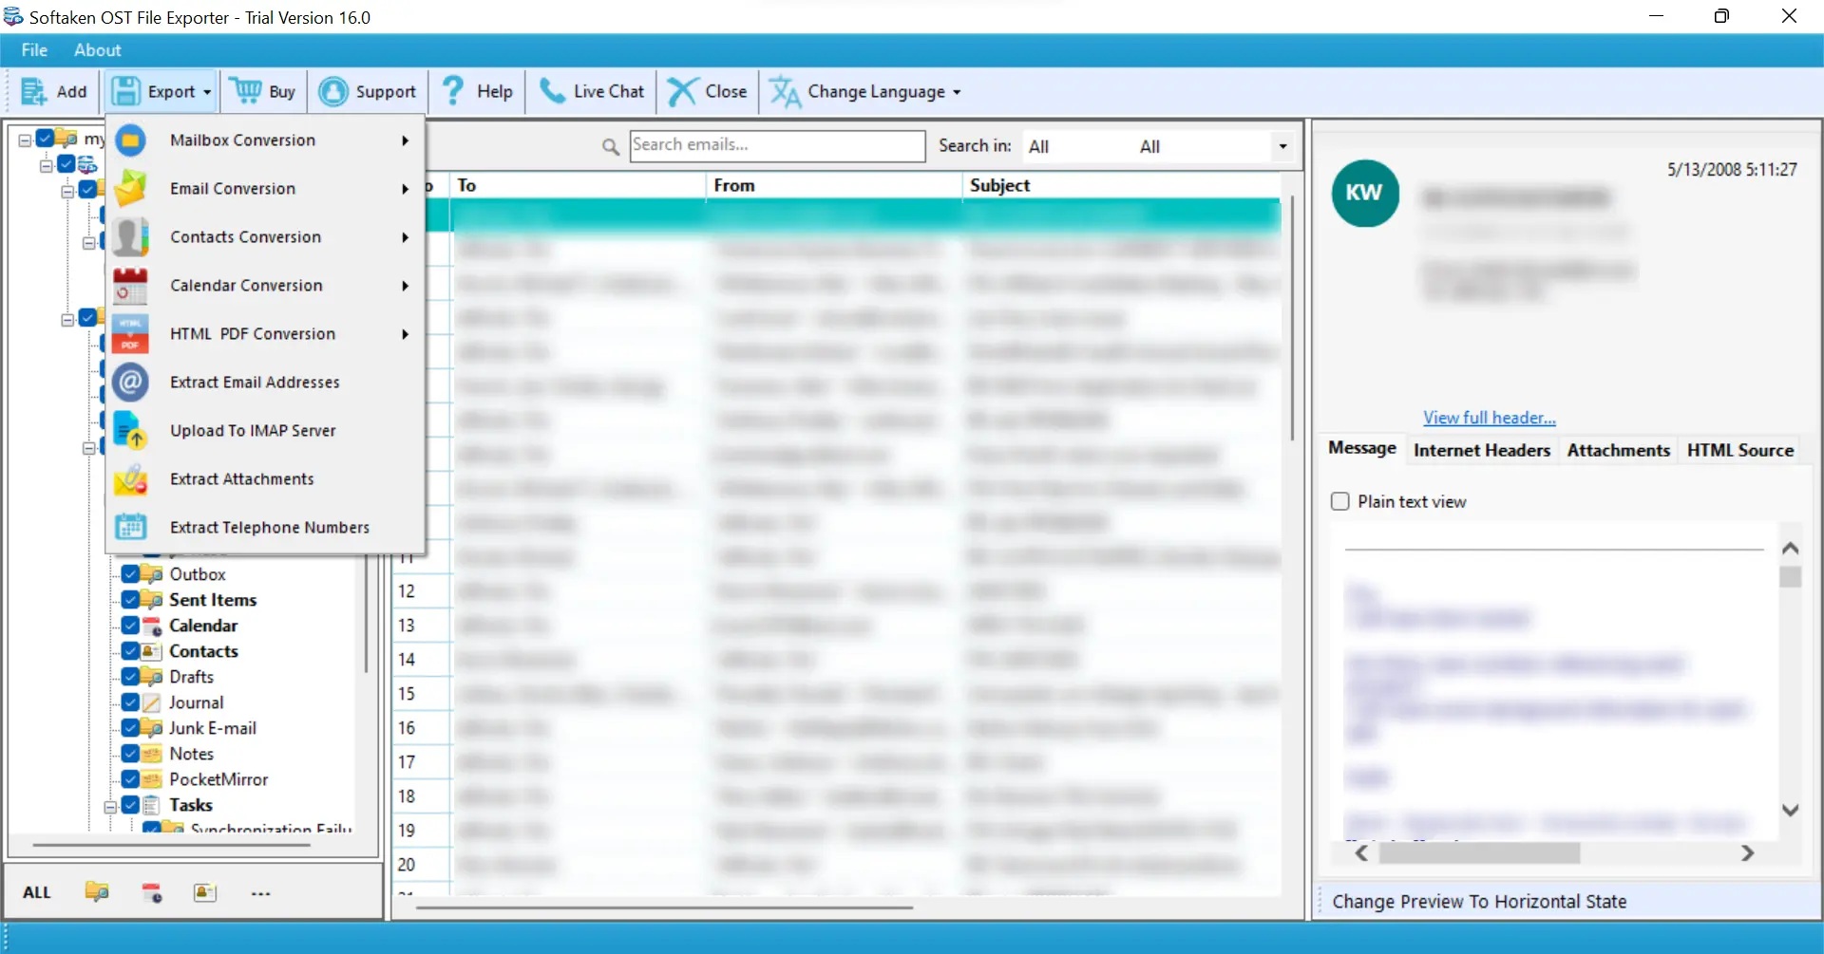Image resolution: width=1824 pixels, height=954 pixels.
Task: Click the Change Language translate icon
Action: pyautogui.click(x=785, y=92)
